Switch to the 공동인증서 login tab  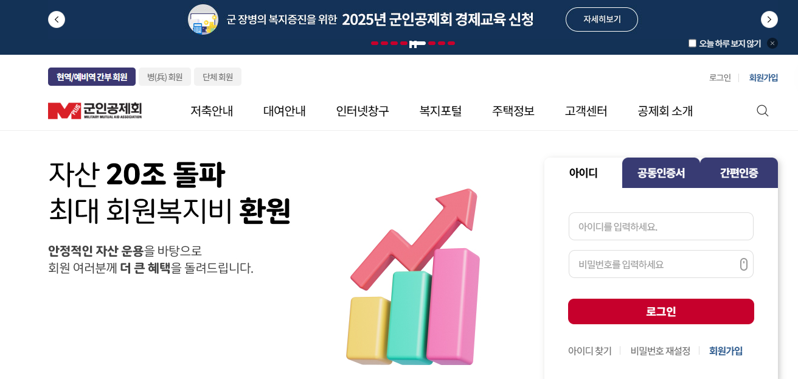click(x=661, y=173)
